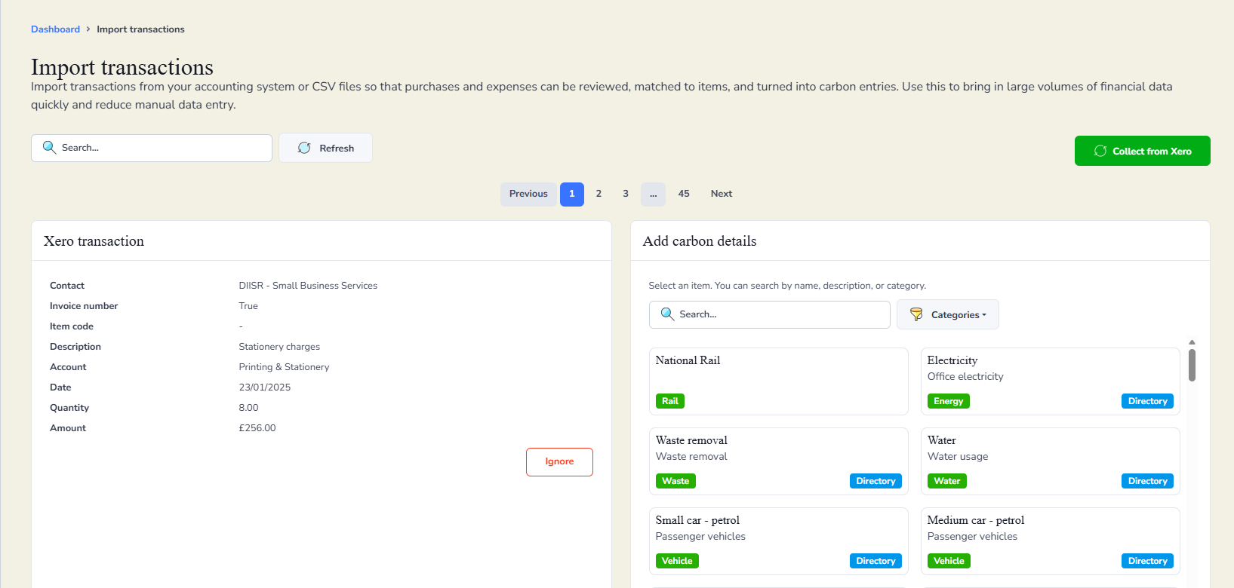The width and height of the screenshot is (1234, 588).
Task: Select the Small car - petrol card
Action: click(x=778, y=541)
